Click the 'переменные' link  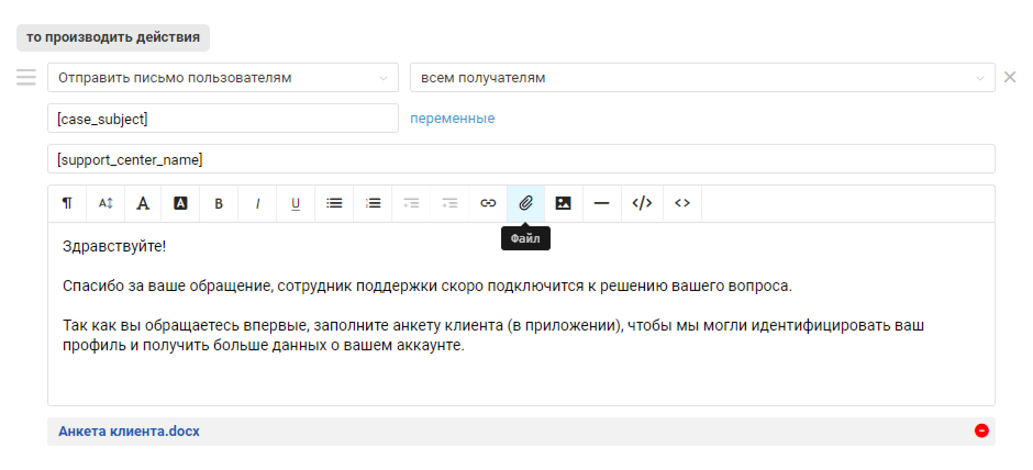pyautogui.click(x=452, y=118)
